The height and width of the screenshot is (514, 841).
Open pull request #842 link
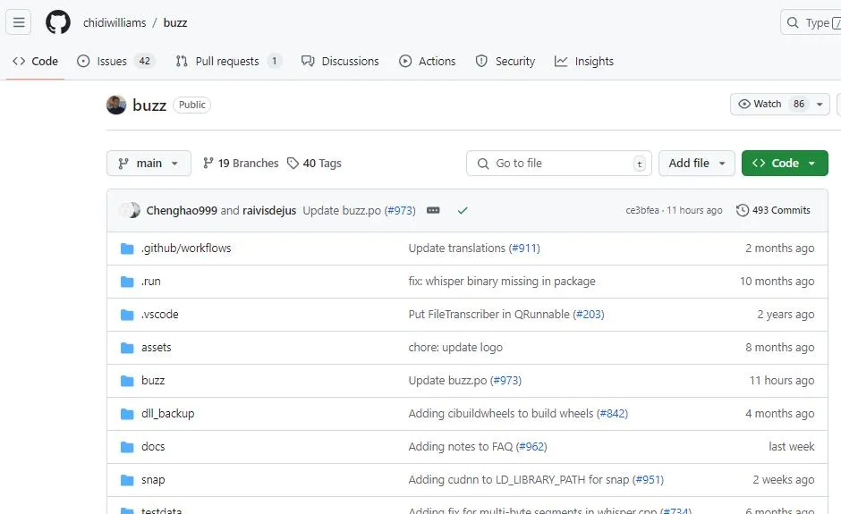[x=612, y=413]
